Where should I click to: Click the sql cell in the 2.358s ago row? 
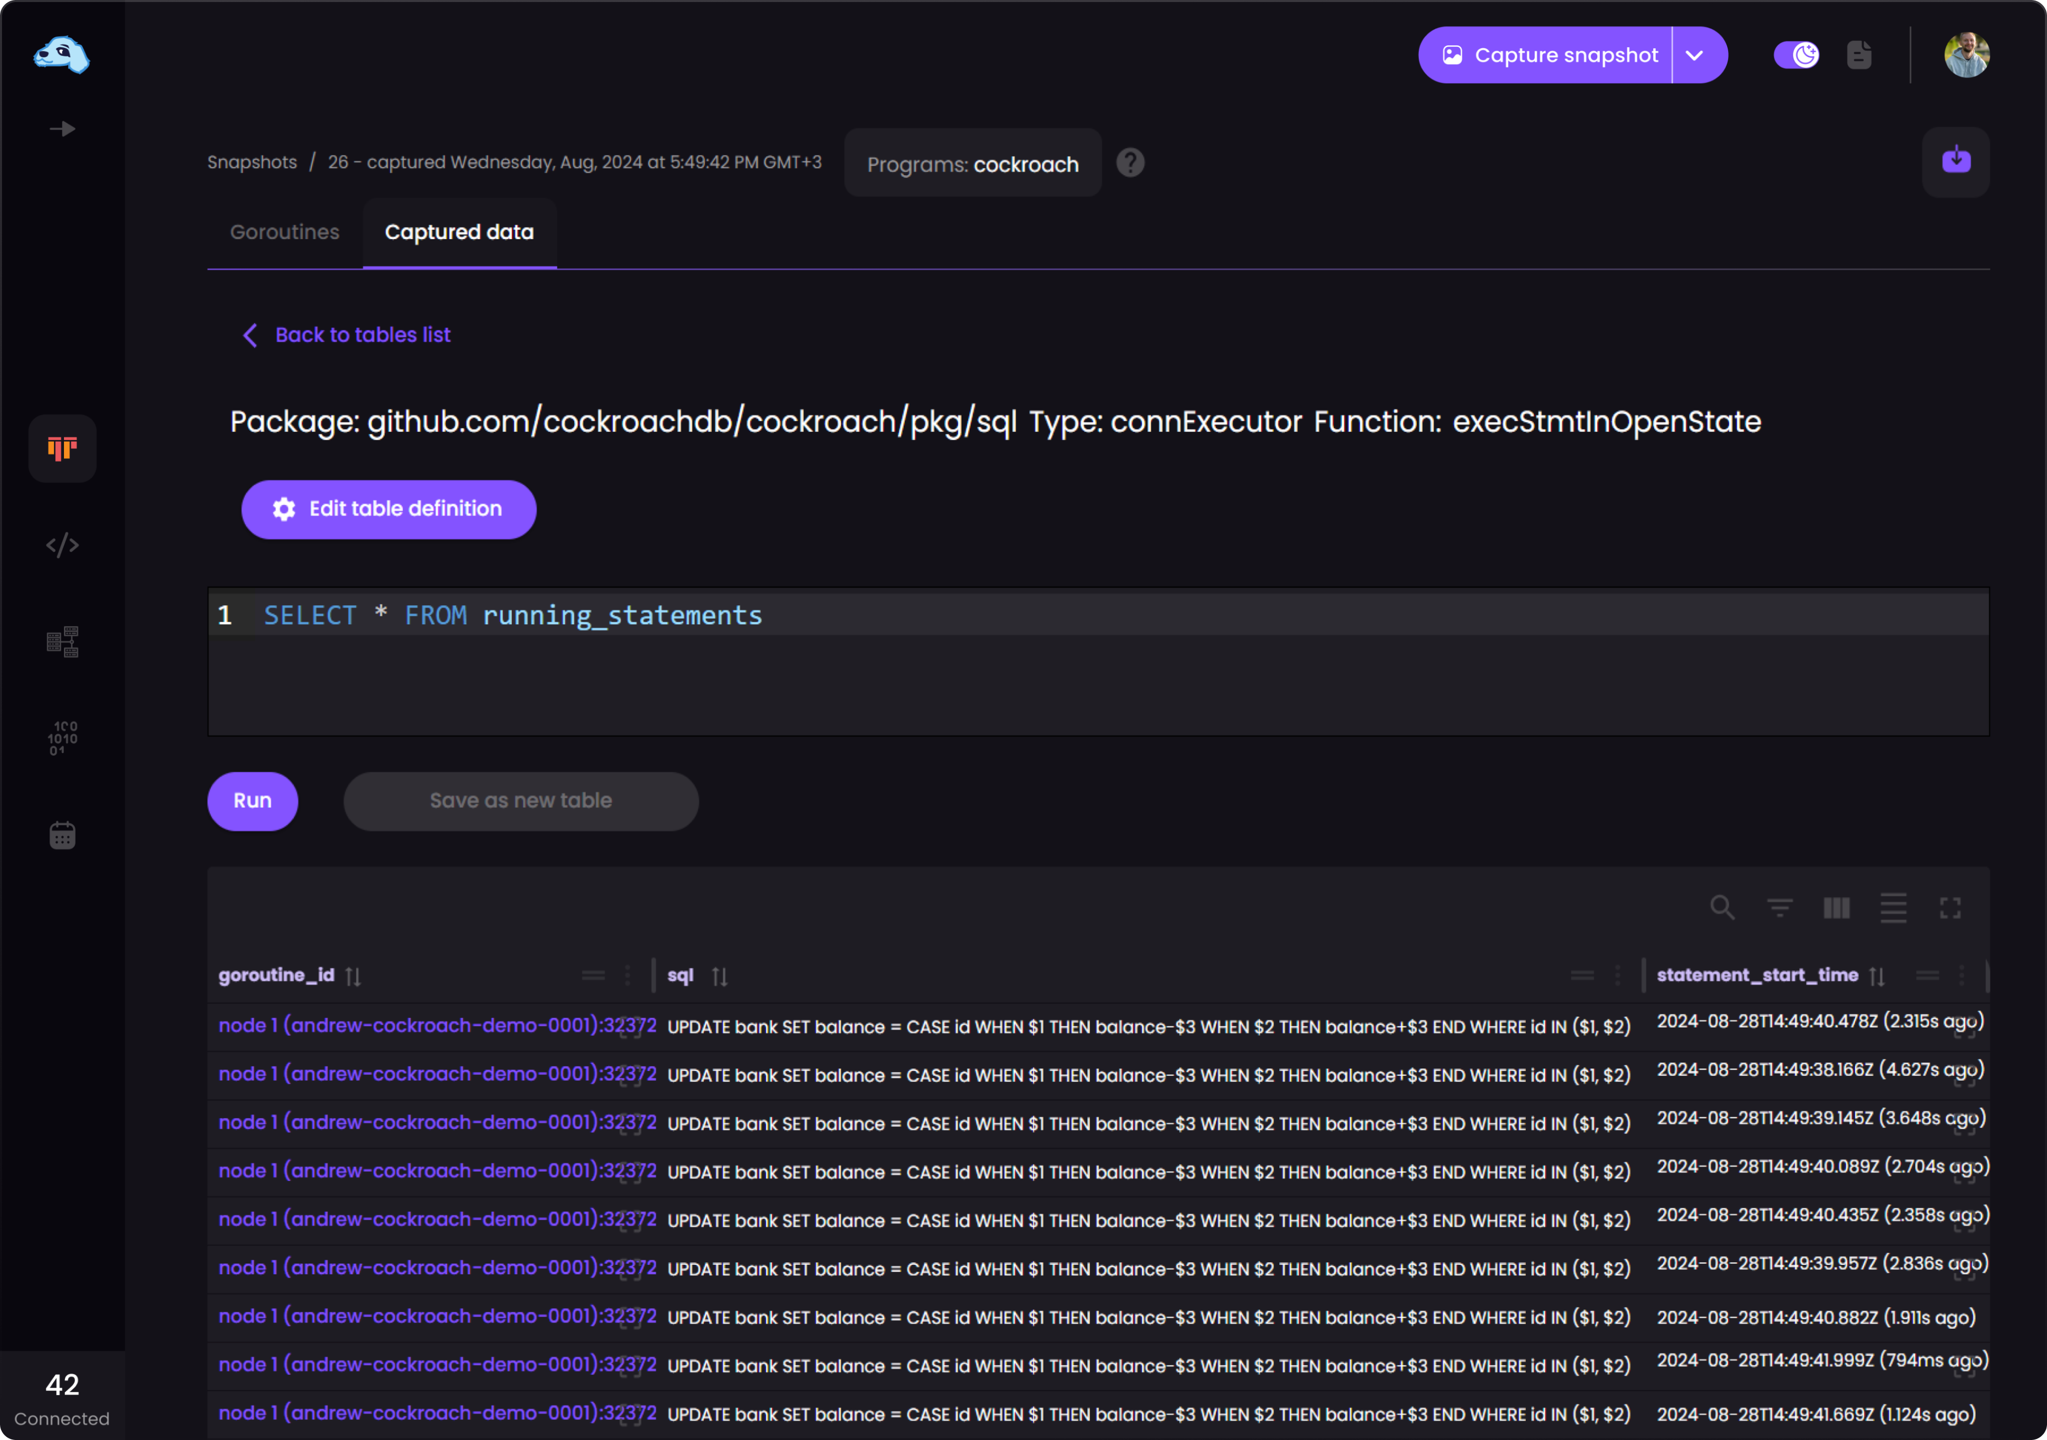click(x=1148, y=1221)
